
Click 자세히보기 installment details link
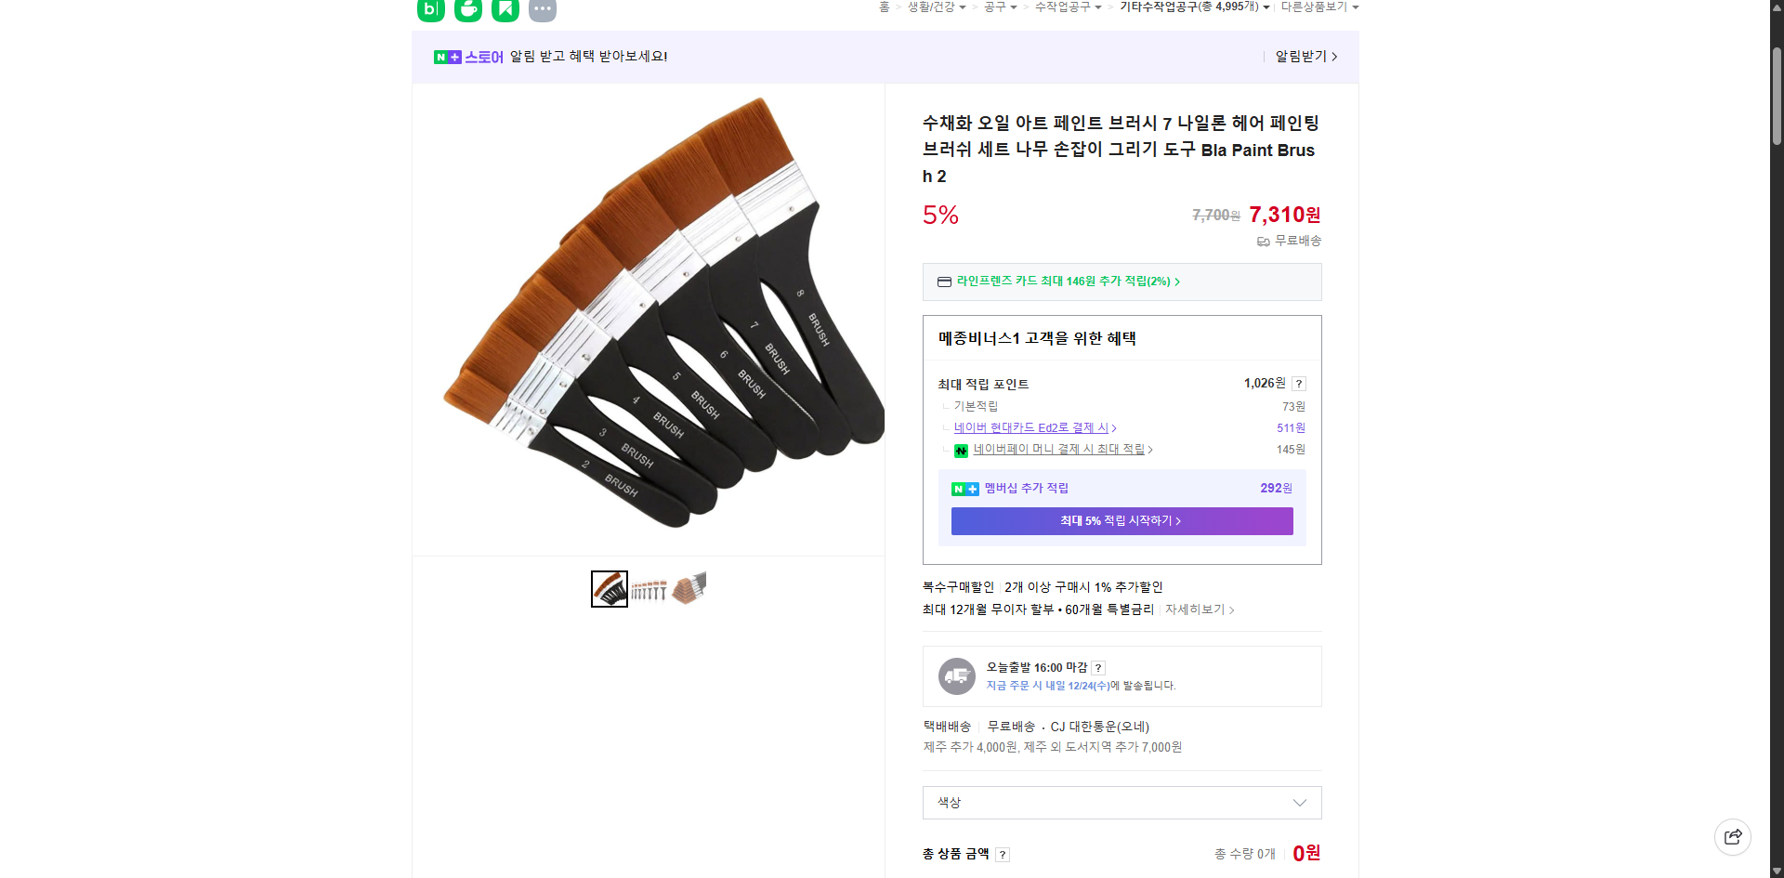point(1199,609)
